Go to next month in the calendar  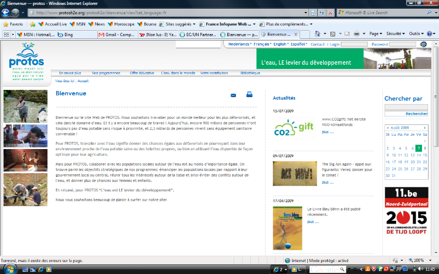click(425, 128)
